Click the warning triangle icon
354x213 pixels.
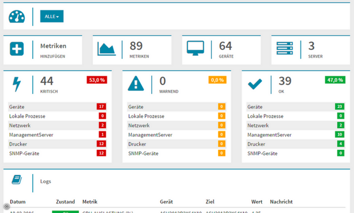tap(136, 83)
